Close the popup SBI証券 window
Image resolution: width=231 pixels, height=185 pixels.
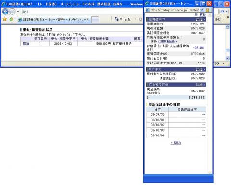(209, 3)
